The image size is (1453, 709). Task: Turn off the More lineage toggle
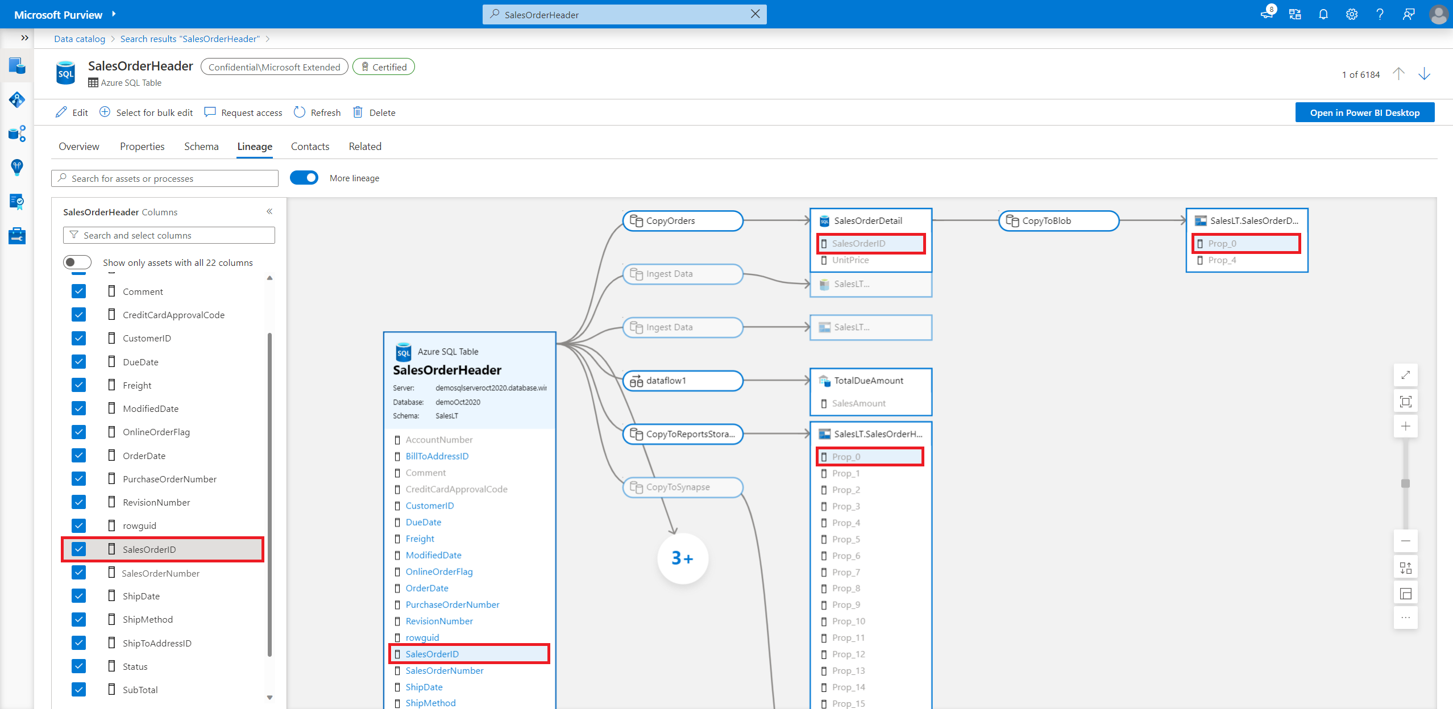click(304, 178)
